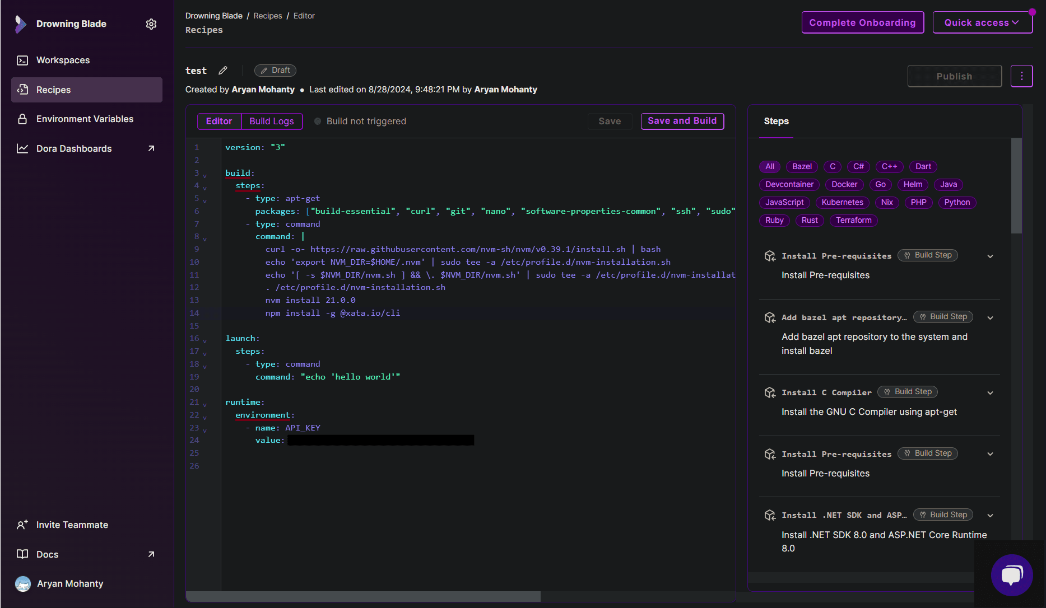The width and height of the screenshot is (1046, 608).
Task: Toggle the Python language filter
Action: click(x=957, y=202)
